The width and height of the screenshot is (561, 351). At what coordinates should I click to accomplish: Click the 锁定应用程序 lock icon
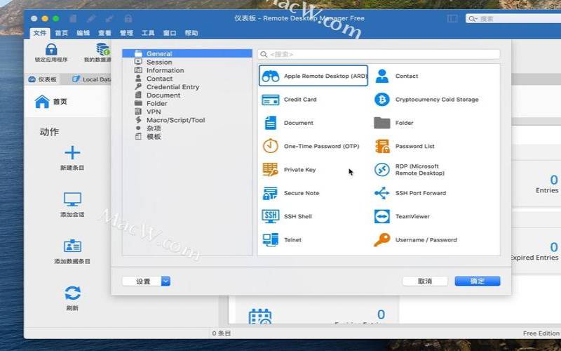click(x=51, y=49)
